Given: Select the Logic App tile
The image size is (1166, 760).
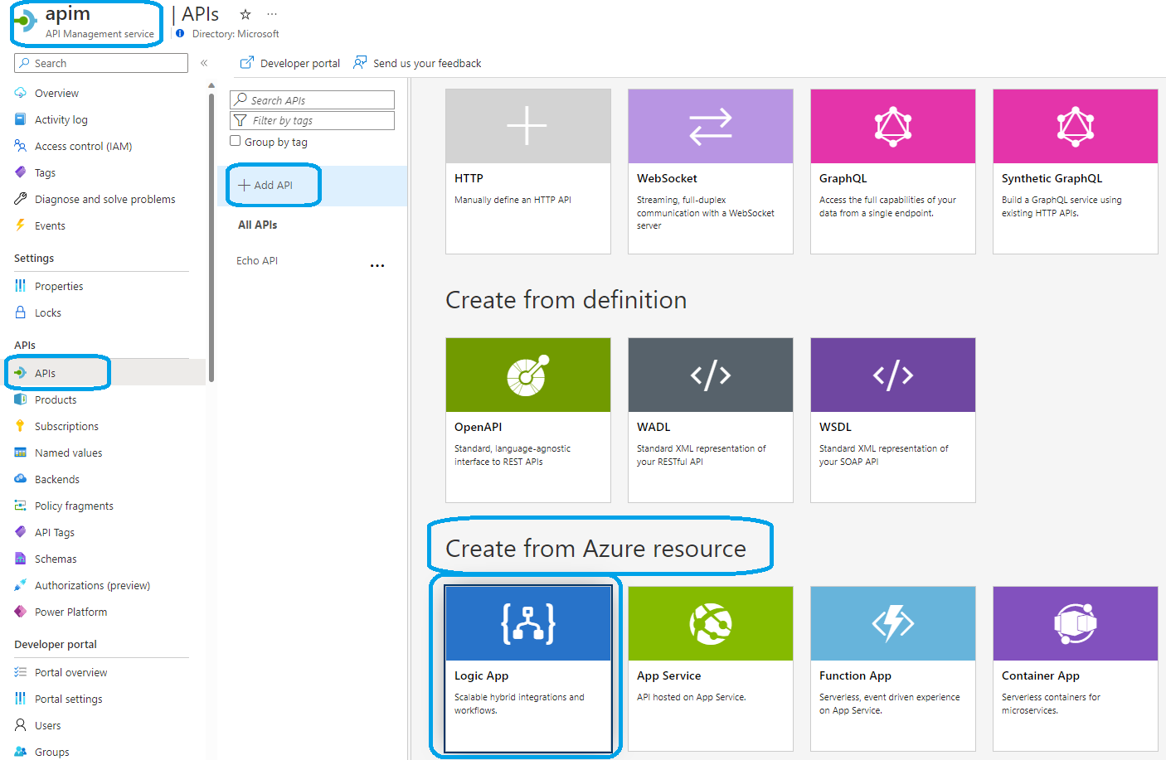Looking at the screenshot, I should tap(528, 669).
